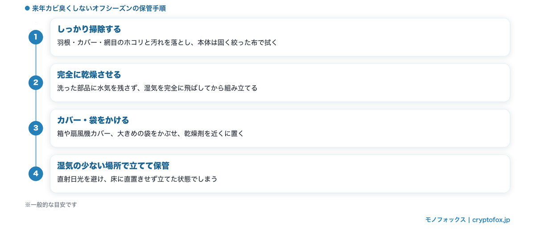535x233 pixels.
Task: Click the step 1 numbered circle
Action: pyautogui.click(x=36, y=37)
